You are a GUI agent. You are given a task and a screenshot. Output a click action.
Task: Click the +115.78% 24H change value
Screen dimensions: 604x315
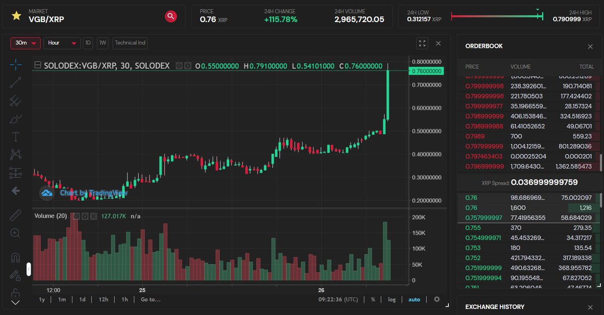(x=280, y=20)
